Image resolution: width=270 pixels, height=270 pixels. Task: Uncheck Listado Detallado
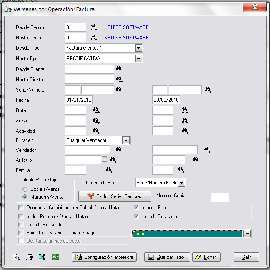[136, 216]
